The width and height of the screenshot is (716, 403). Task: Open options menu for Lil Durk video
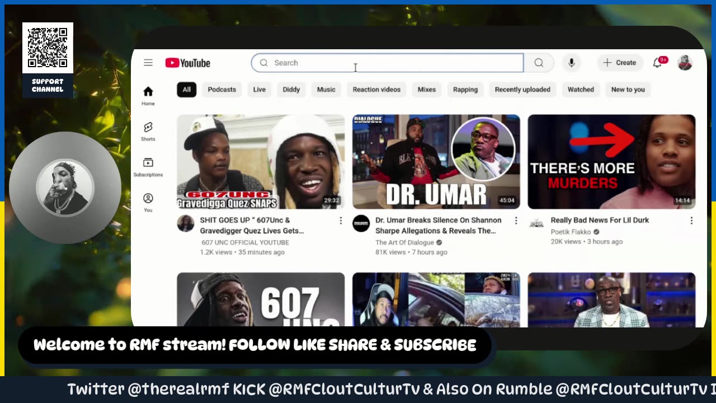[x=691, y=221]
